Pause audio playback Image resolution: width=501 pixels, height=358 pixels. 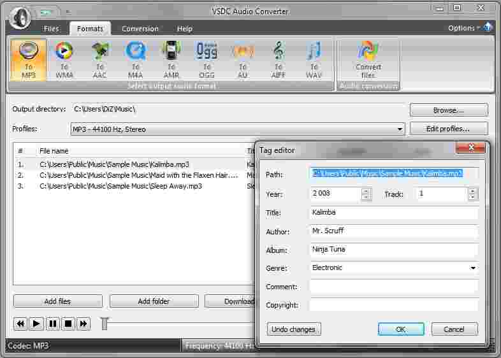point(52,324)
